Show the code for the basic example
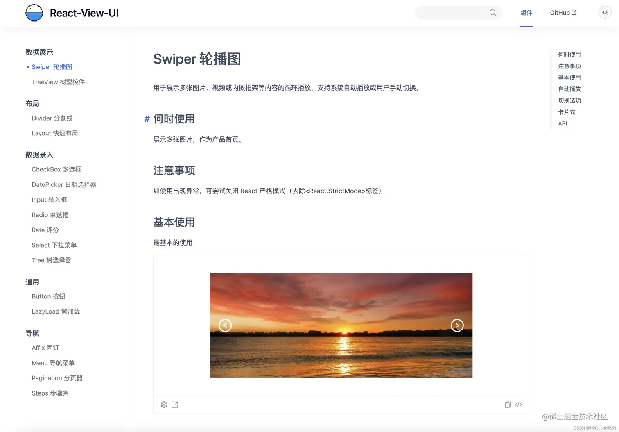The height and width of the screenshot is (432, 619). [518, 405]
